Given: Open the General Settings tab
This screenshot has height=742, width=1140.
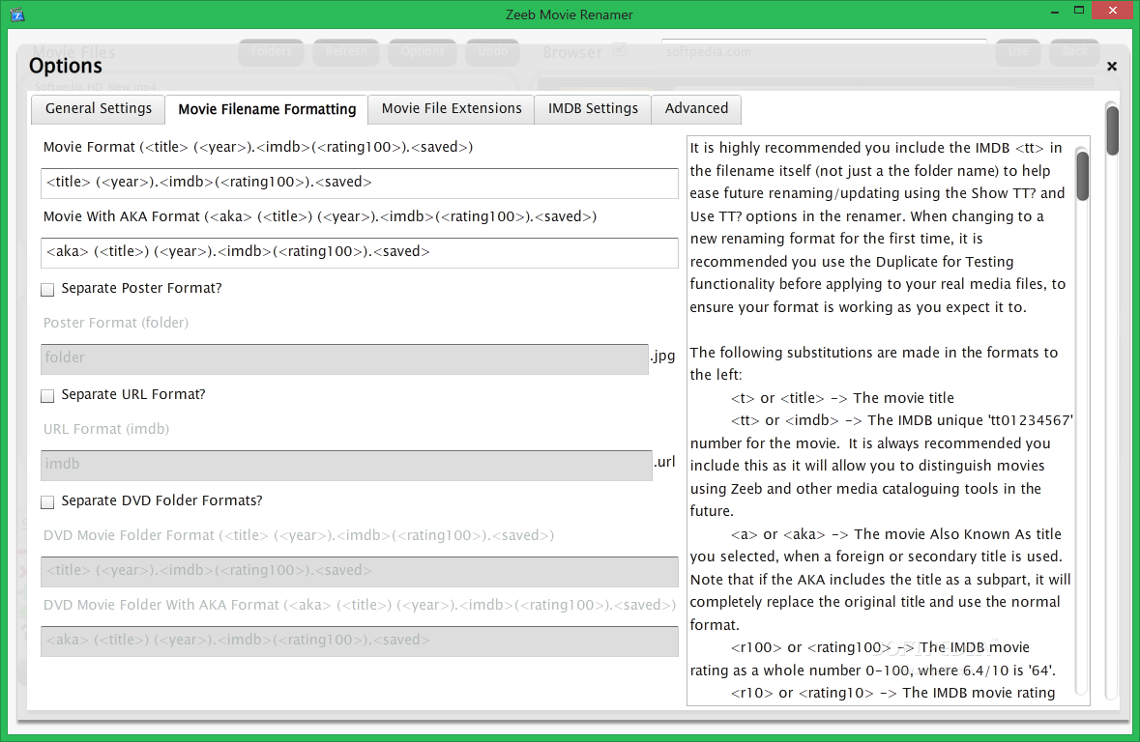Looking at the screenshot, I should (x=99, y=109).
